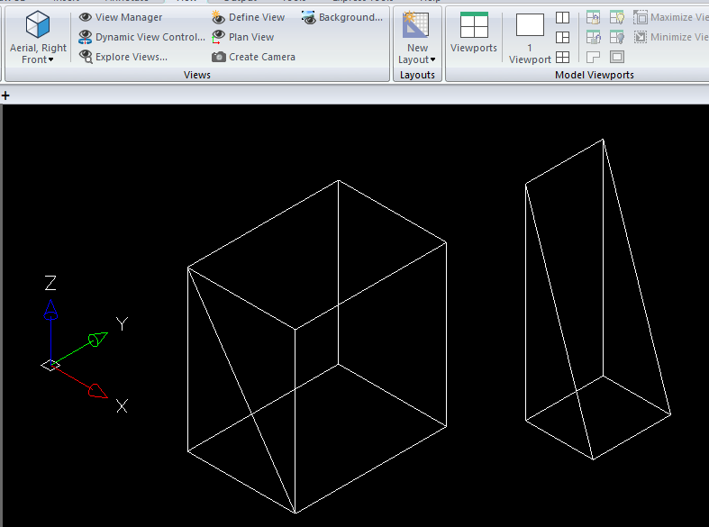
Task: Open the Aerial, Right Front view dropdown
Action: click(x=38, y=53)
